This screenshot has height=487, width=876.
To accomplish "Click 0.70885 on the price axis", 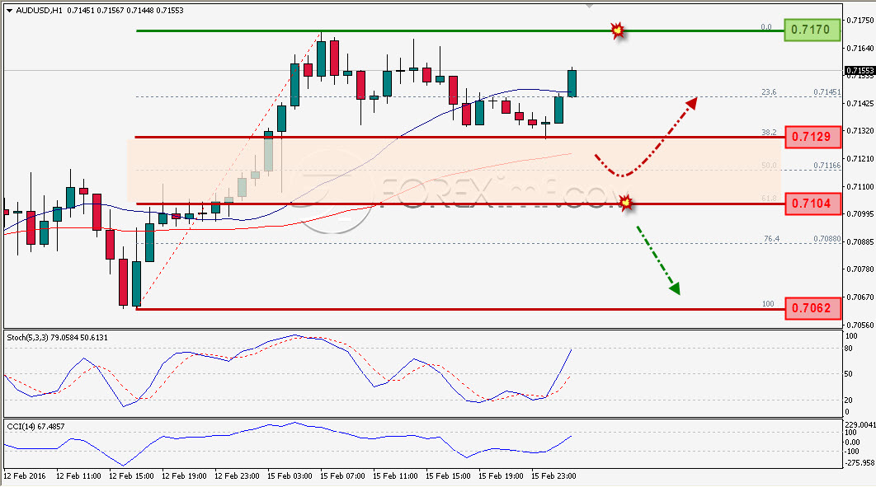I will coord(860,242).
